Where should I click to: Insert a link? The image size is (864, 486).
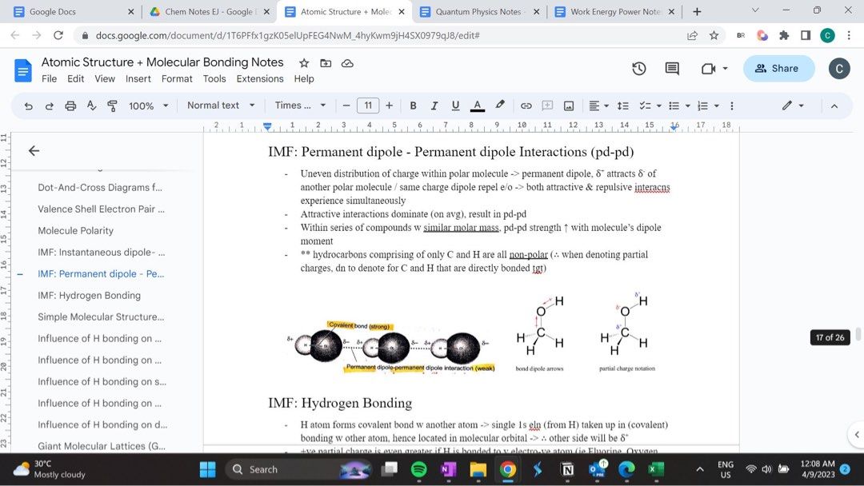527,105
